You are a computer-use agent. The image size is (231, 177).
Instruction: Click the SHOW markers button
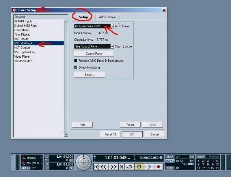coord(201,157)
